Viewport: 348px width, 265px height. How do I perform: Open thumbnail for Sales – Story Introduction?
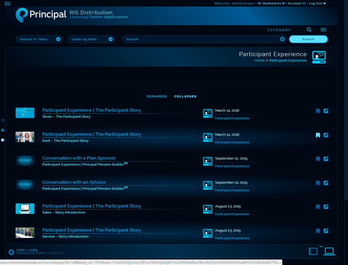tap(25, 209)
